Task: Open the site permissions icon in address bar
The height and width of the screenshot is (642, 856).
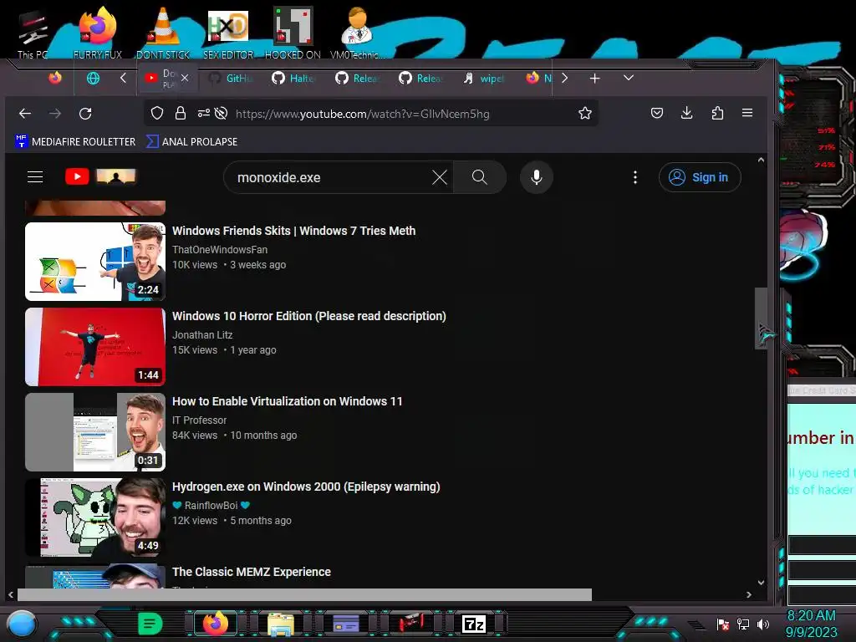Action: click(x=204, y=113)
